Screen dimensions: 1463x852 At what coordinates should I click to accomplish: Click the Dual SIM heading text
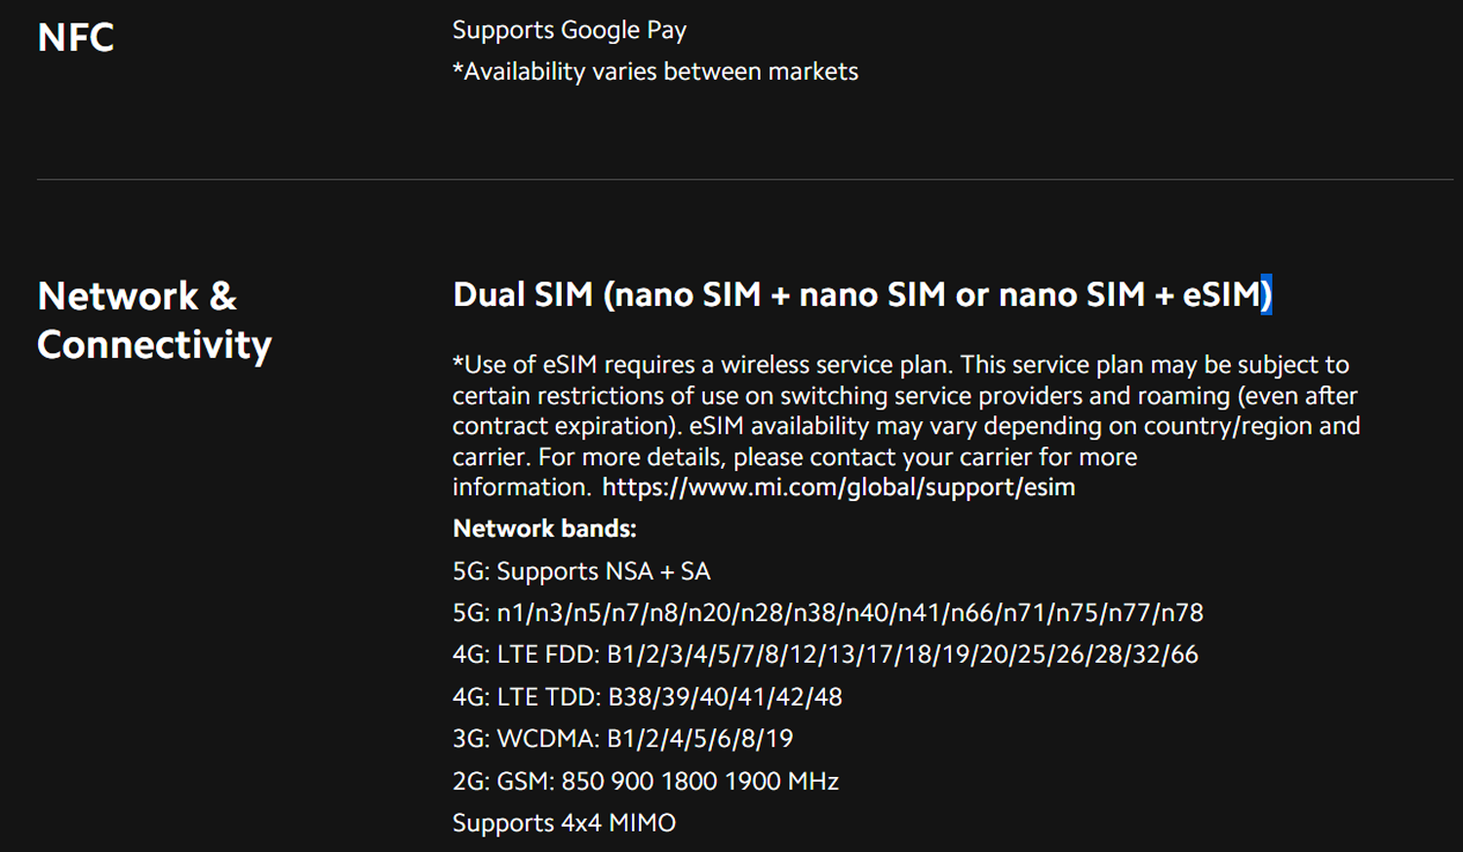(x=862, y=294)
